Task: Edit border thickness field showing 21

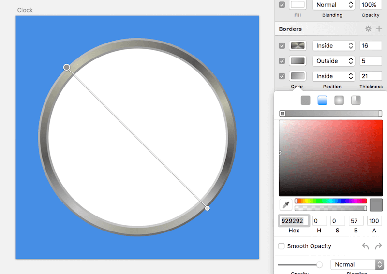Action: coord(371,76)
